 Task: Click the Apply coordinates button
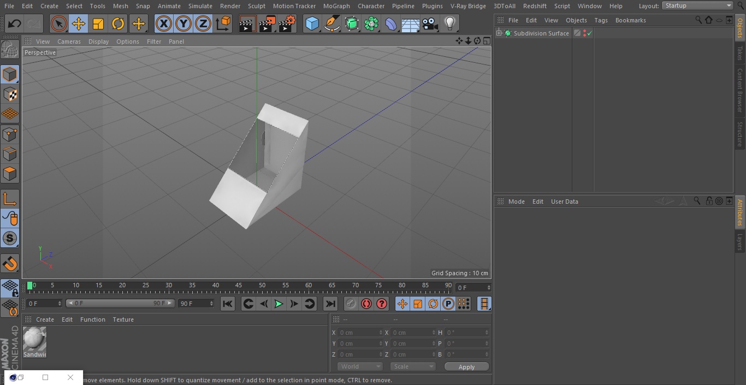pyautogui.click(x=466, y=367)
